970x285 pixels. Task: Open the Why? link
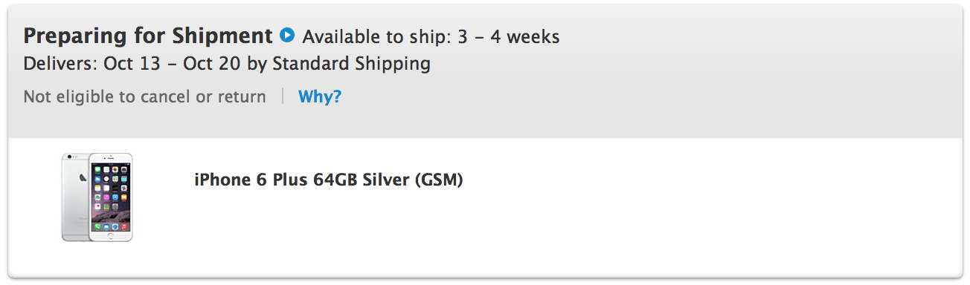(x=320, y=96)
